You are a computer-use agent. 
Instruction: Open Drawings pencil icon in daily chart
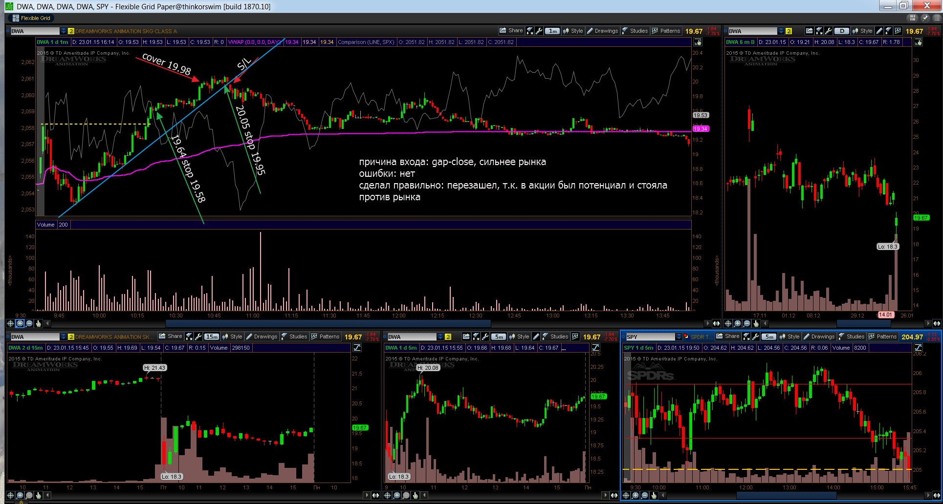(879, 31)
